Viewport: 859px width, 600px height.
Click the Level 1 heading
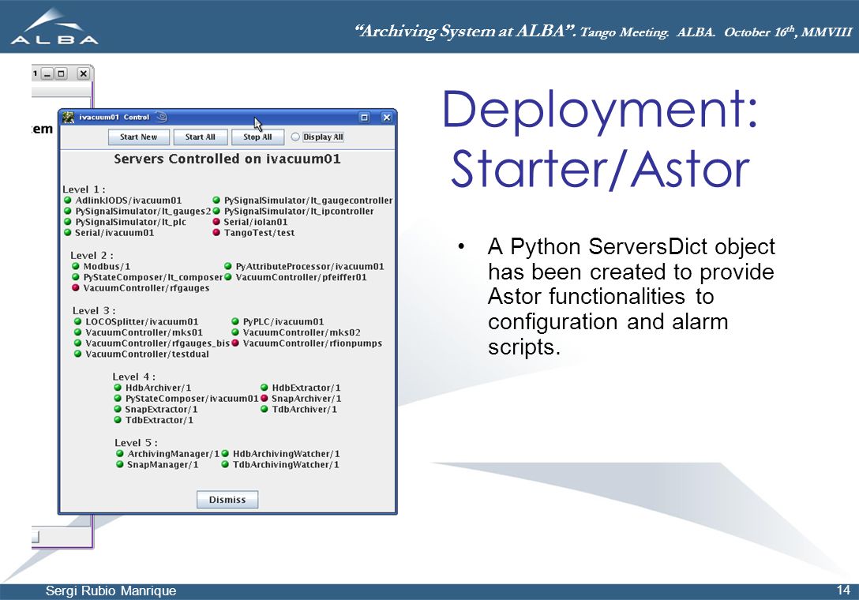[x=84, y=189]
